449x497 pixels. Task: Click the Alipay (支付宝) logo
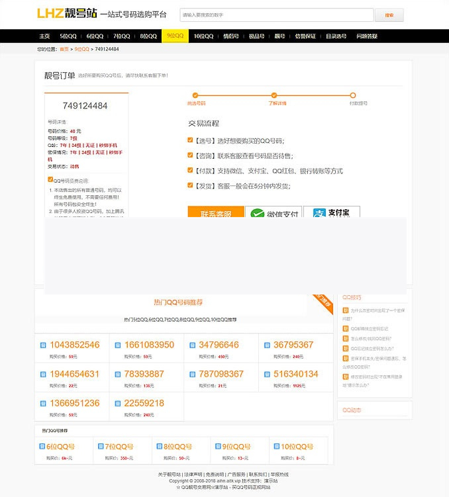coord(331,214)
